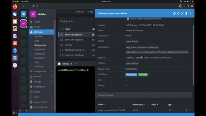The height and width of the screenshot is (116, 206).
Task: Expand the Network section
Action: pyautogui.click(x=41, y=76)
